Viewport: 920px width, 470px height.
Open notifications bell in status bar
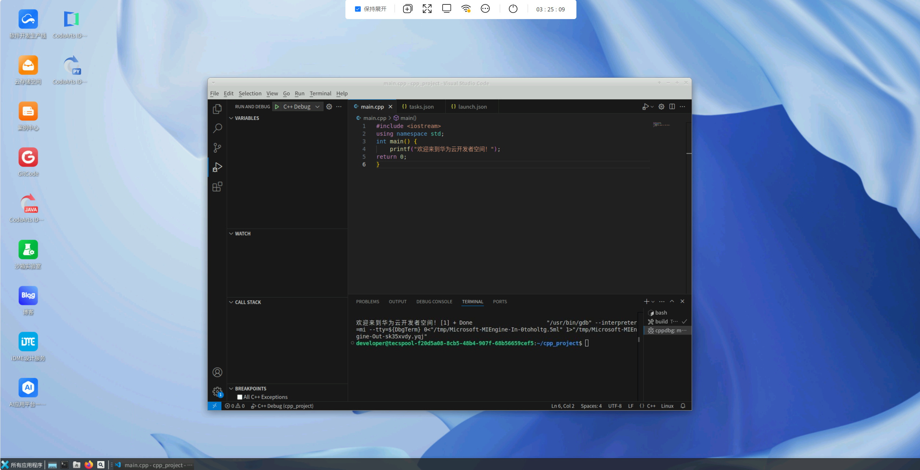[x=683, y=406]
